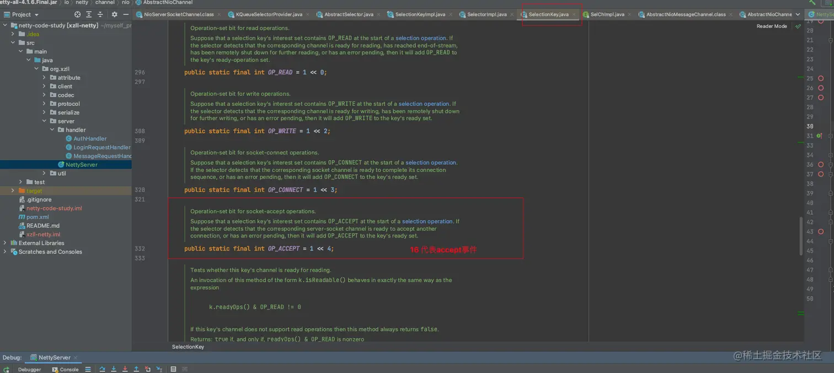This screenshot has height=373, width=834.
Task: Close the NettyServer debug session tab
Action: click(76, 358)
